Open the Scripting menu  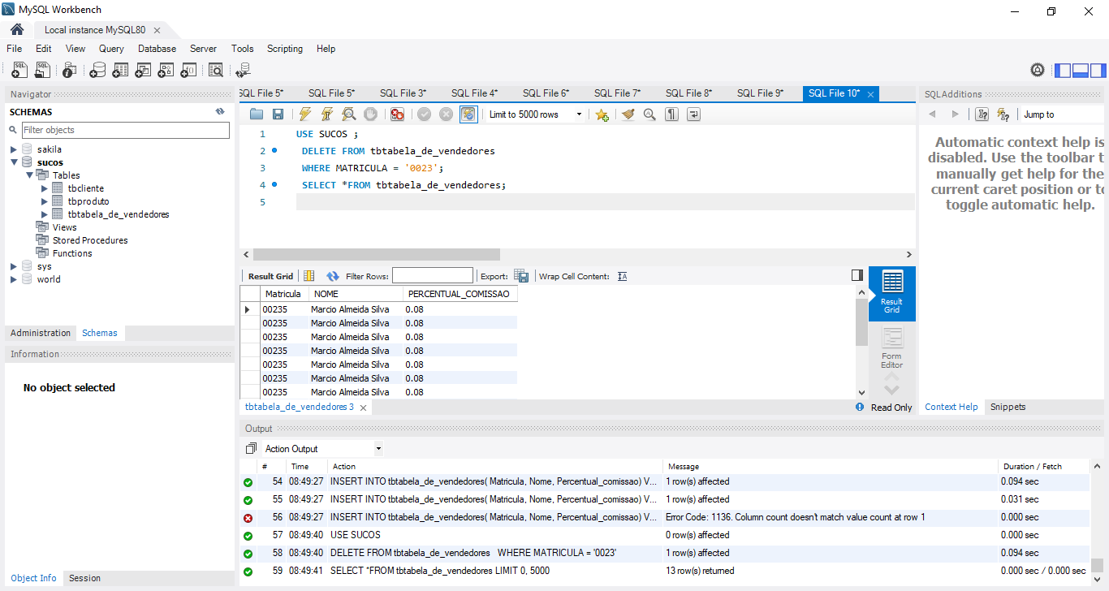pyautogui.click(x=285, y=49)
